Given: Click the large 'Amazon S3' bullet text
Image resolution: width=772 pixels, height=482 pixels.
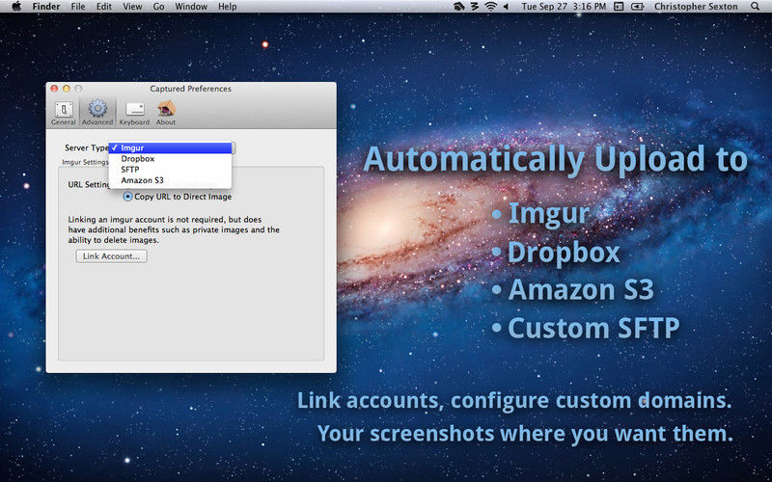Looking at the screenshot, I should tap(581, 289).
